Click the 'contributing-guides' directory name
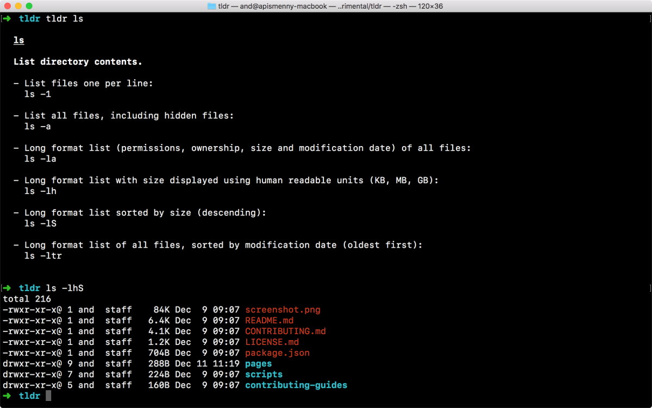Image resolution: width=652 pixels, height=408 pixels. 296,385
